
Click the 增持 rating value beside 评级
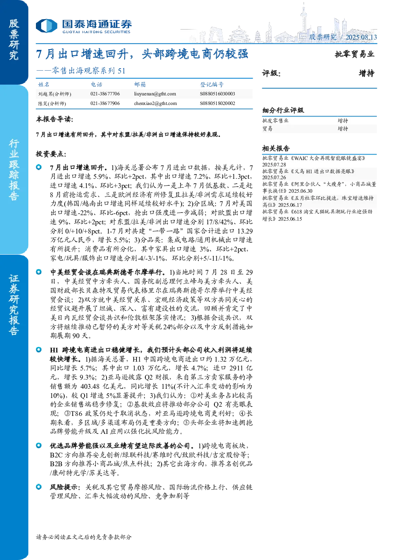366,73
